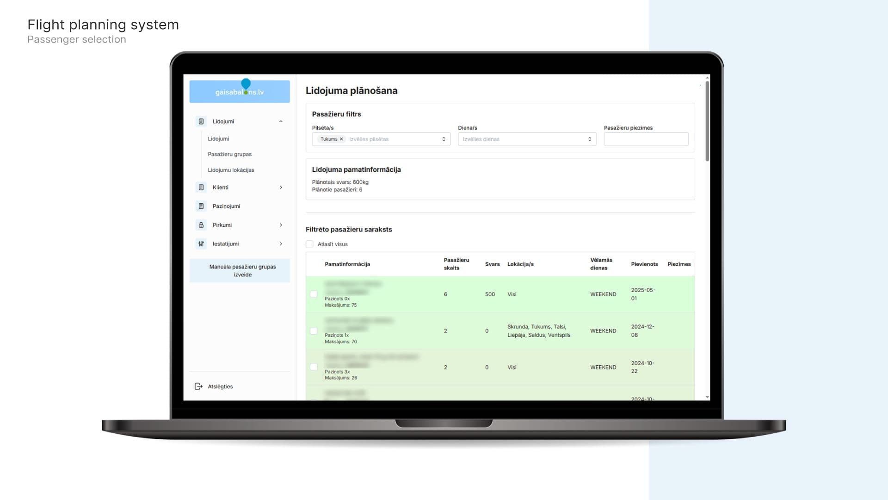Tick the checkbox for the 2024-12-08 row
Image resolution: width=888 pixels, height=500 pixels.
pos(314,331)
